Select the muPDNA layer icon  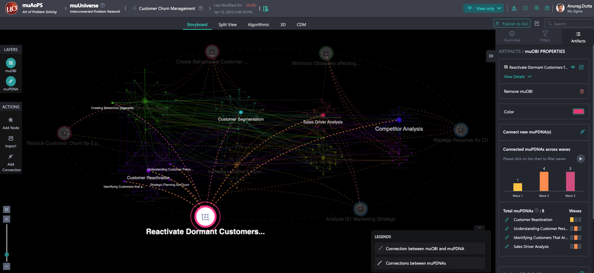[11, 81]
